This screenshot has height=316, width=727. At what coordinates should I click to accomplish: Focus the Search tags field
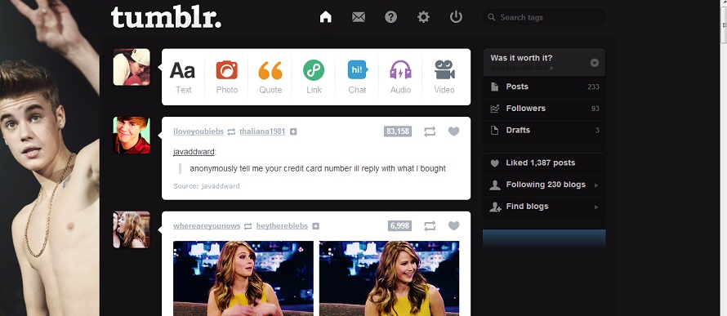544,18
